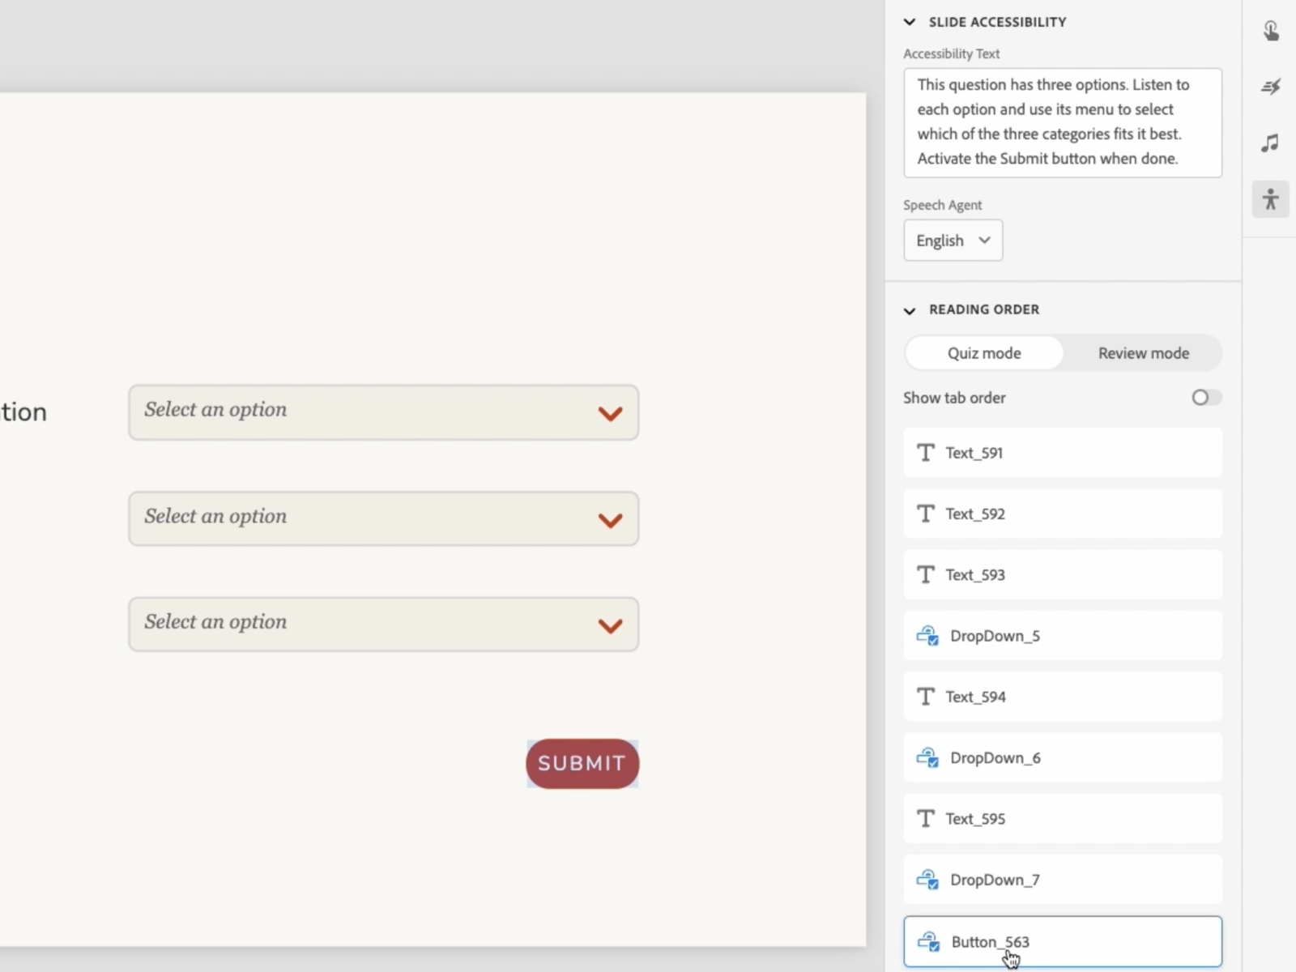Enable the Show tab order toggle
Viewport: 1296px width, 972px height.
1205,398
